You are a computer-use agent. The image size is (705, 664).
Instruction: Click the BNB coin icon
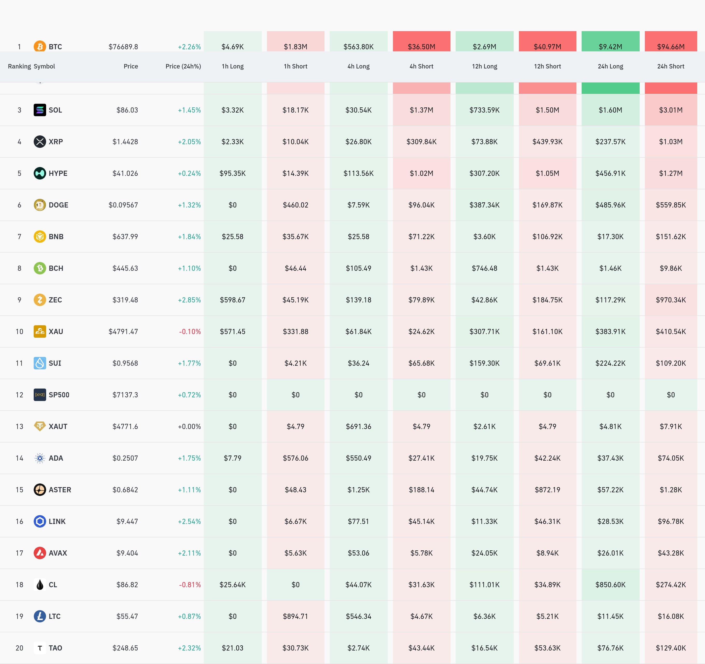coord(40,236)
